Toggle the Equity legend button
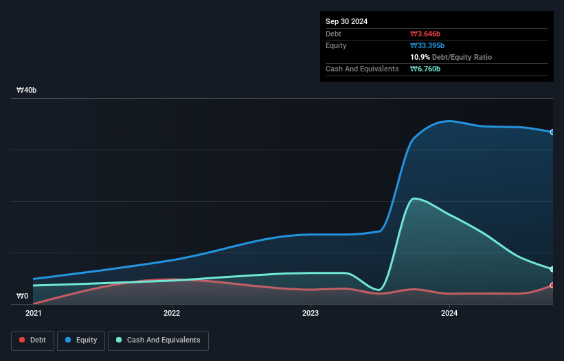Image resolution: width=564 pixels, height=361 pixels. click(81, 340)
